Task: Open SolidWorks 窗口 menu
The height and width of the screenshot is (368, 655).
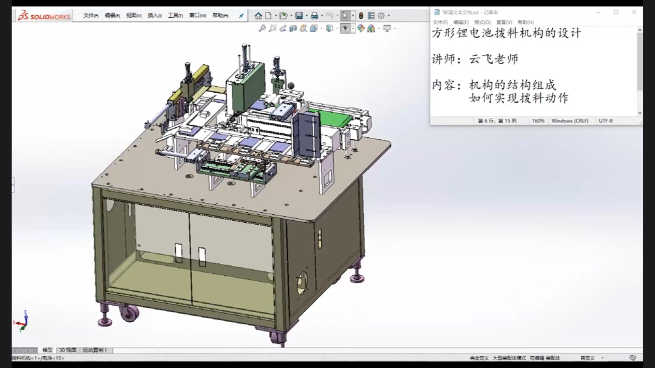Action: coord(198,16)
